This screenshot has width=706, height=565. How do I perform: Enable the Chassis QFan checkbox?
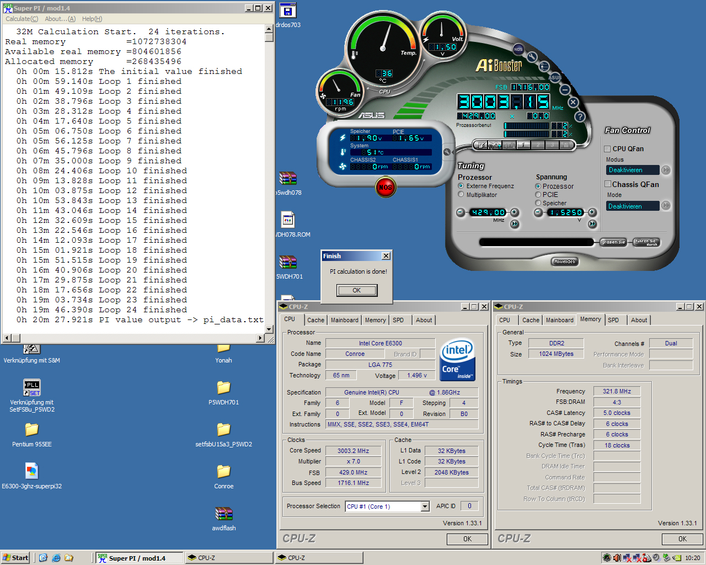[x=608, y=184]
